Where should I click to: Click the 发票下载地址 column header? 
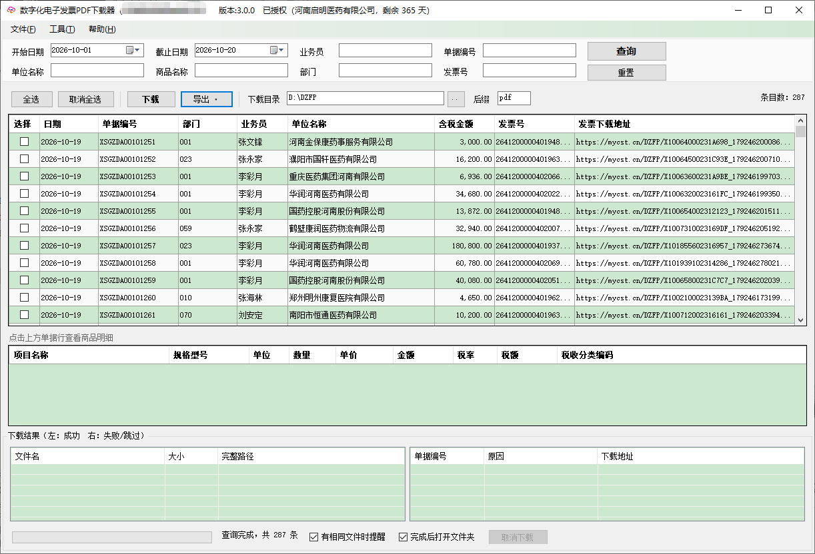coord(684,125)
